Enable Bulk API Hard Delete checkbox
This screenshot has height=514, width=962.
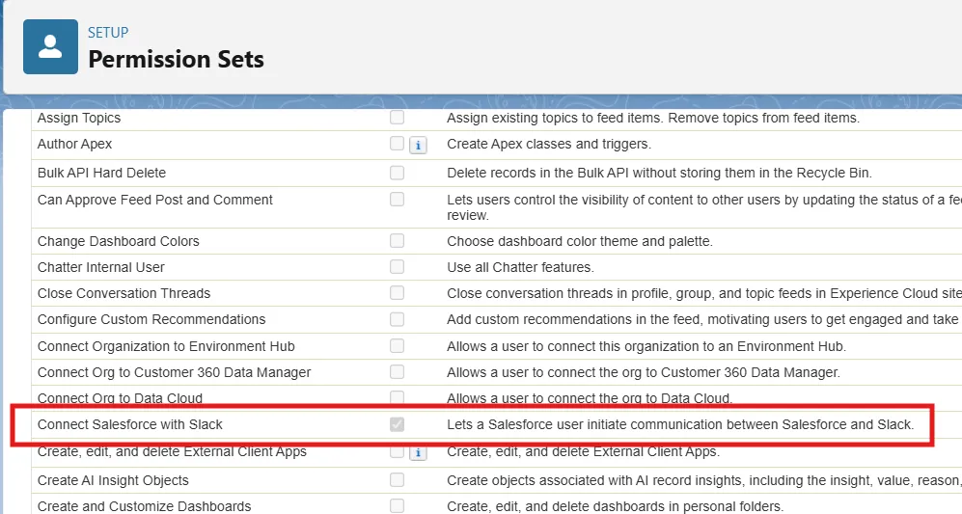[x=397, y=173]
